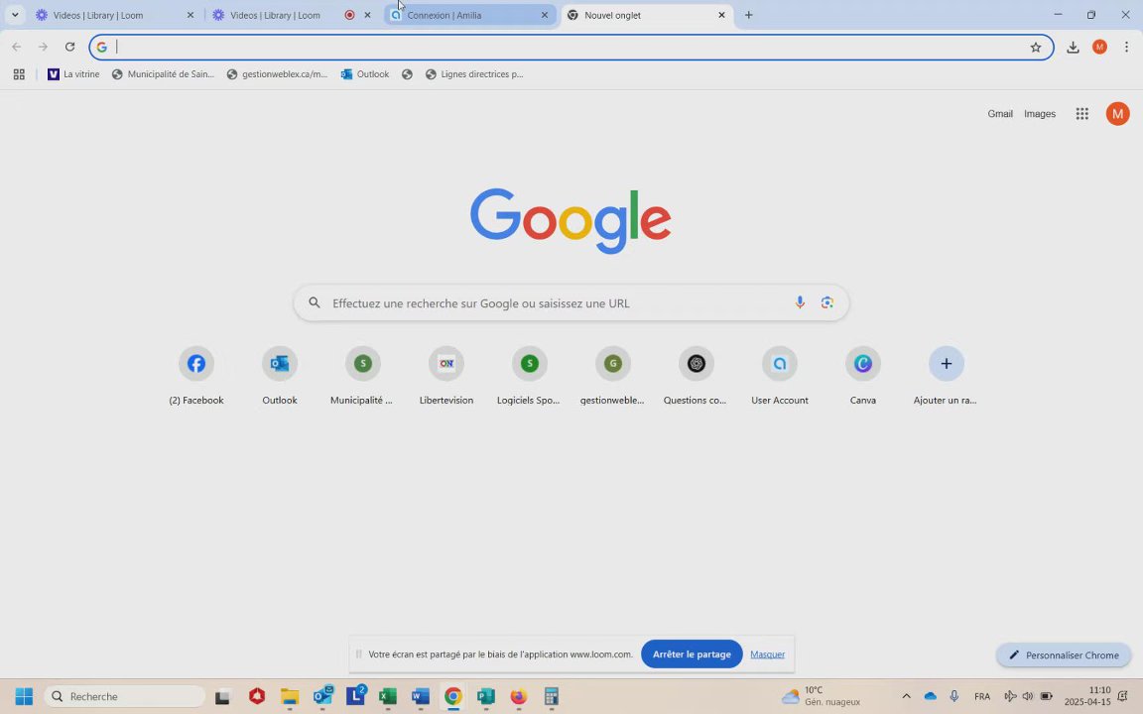Viewport: 1143px width, 714px height.
Task: Start voice search with the microphone icon
Action: (x=800, y=302)
